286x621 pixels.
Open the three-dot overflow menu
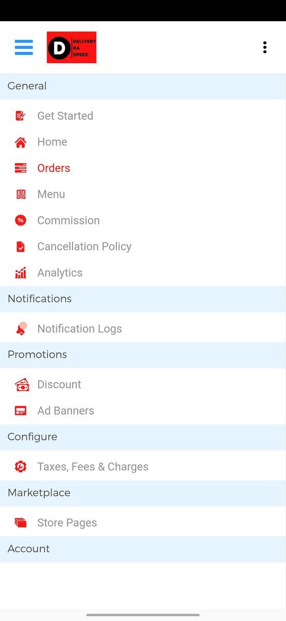click(x=265, y=48)
